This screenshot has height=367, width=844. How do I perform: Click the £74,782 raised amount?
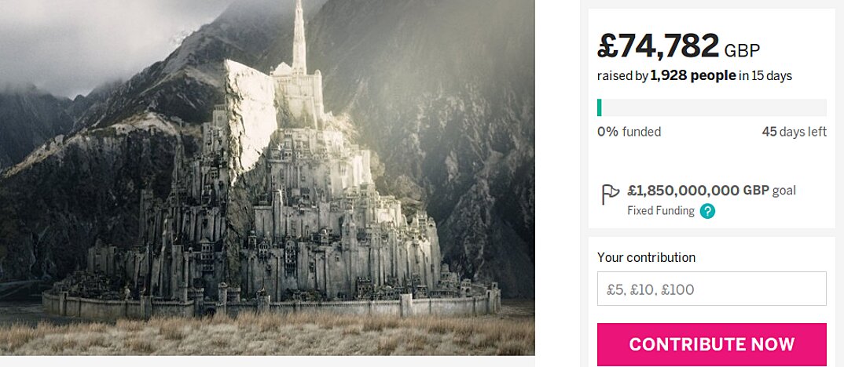click(x=658, y=45)
